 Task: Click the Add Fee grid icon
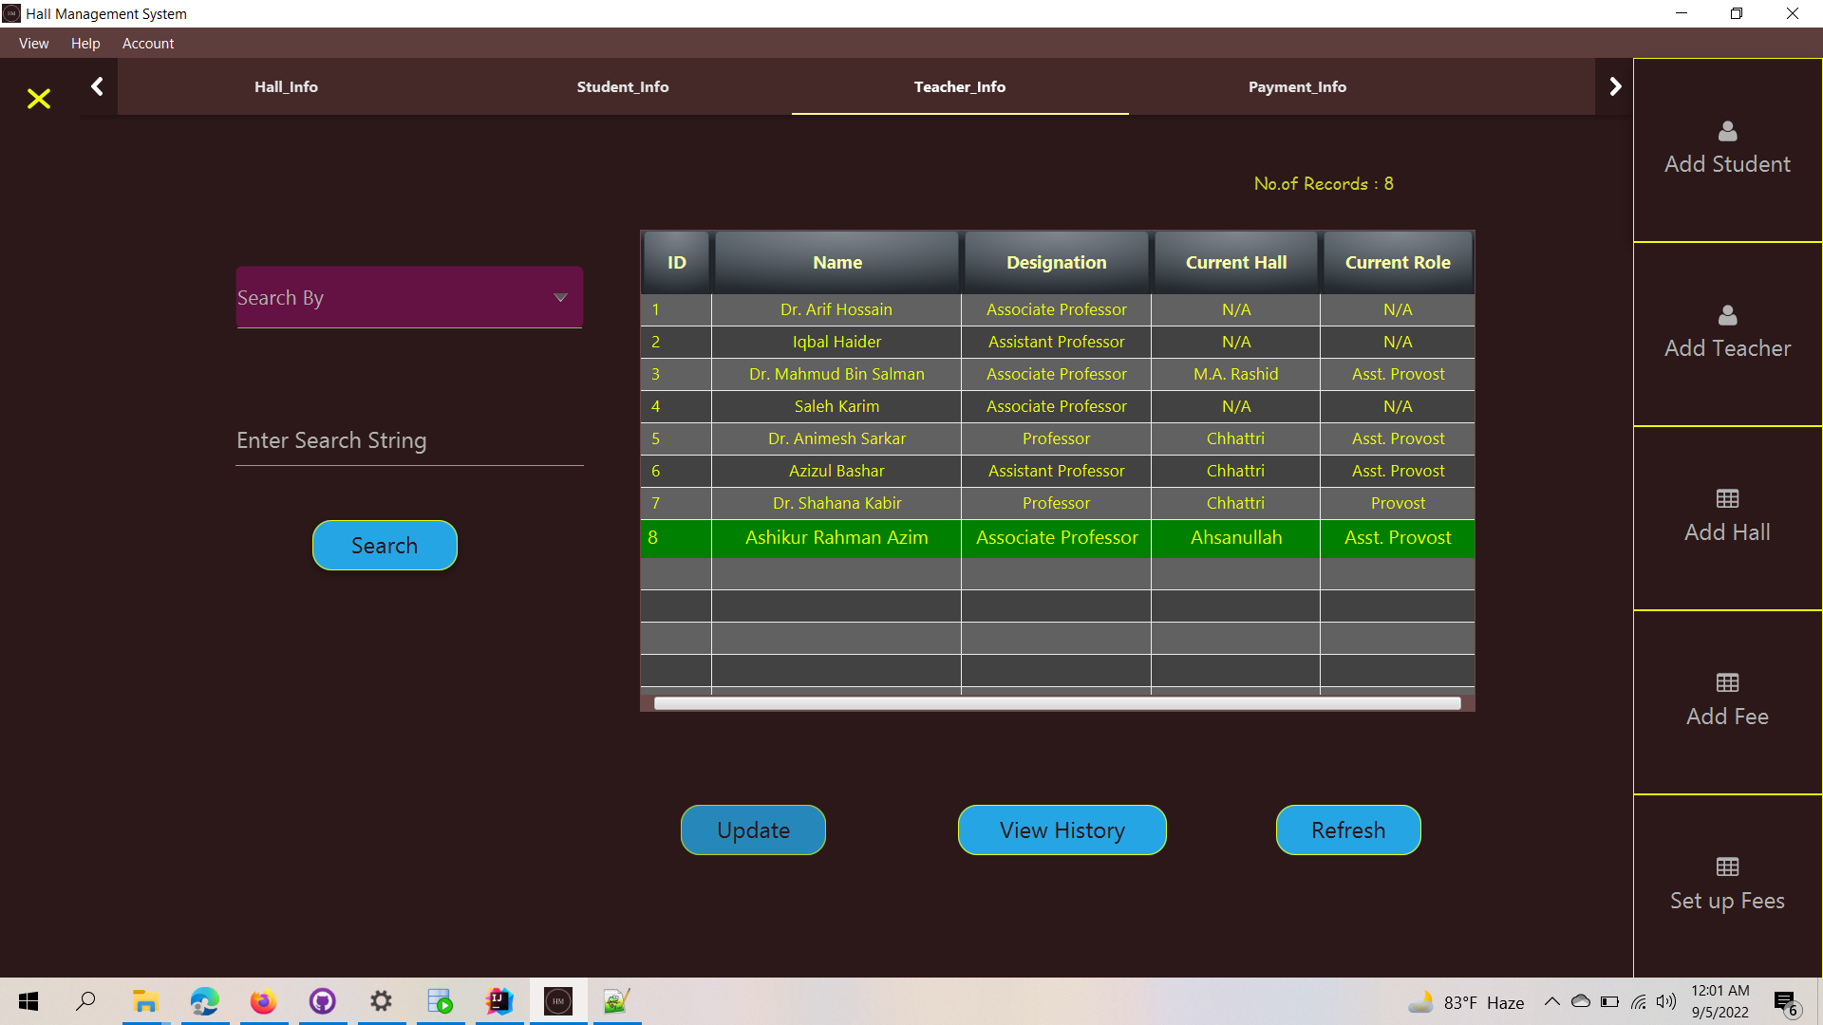click(x=1726, y=682)
